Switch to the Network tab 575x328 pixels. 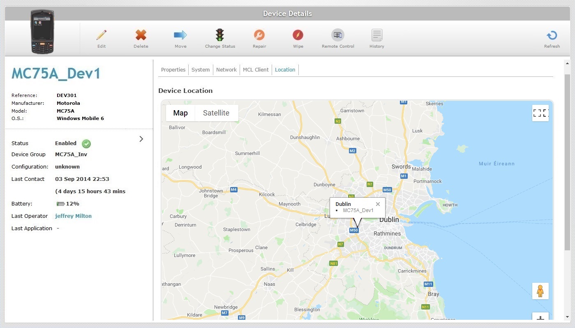226,70
